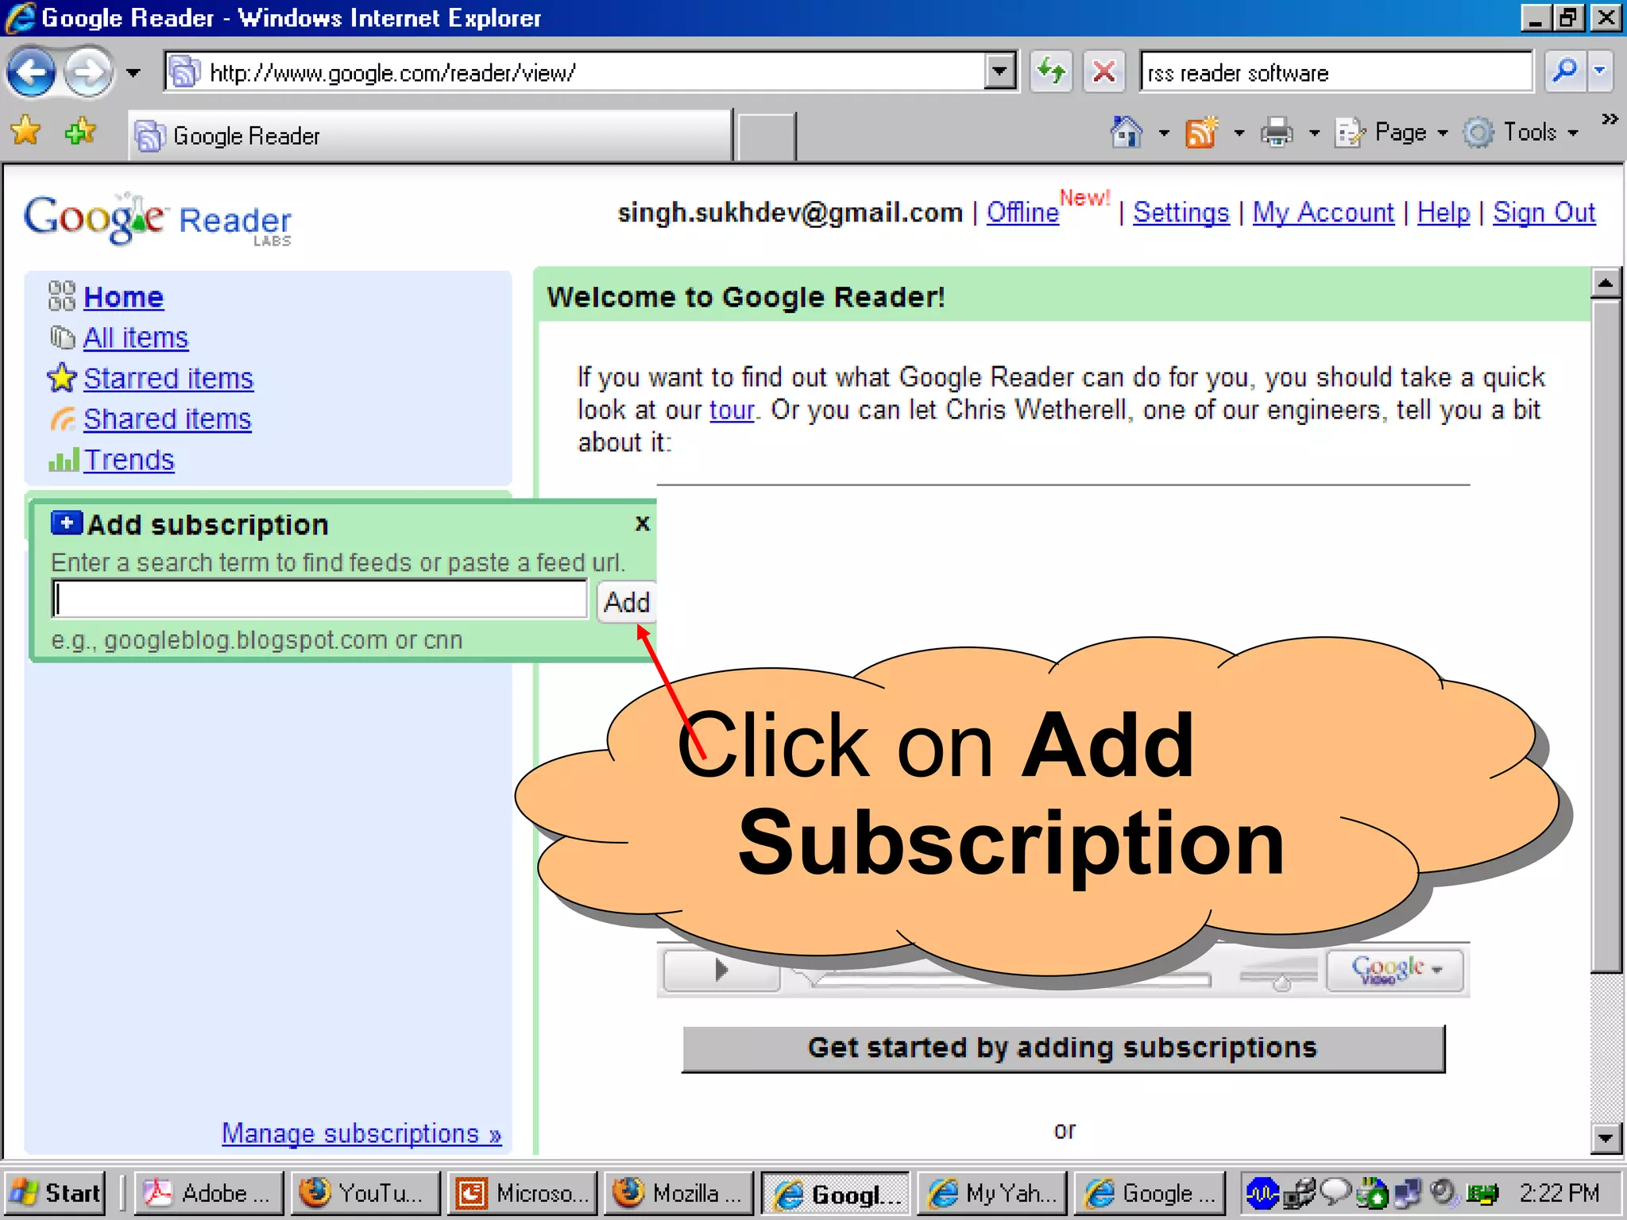This screenshot has height=1220, width=1627.
Task: Switch to YouTube Firefox taskbar item
Action: 365,1193
